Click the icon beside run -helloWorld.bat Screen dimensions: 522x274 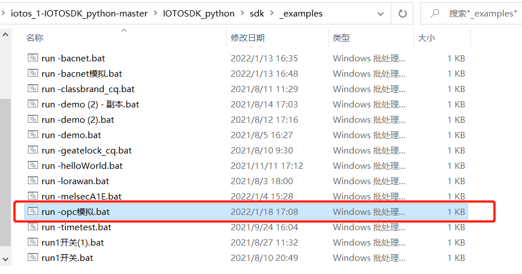coord(34,165)
